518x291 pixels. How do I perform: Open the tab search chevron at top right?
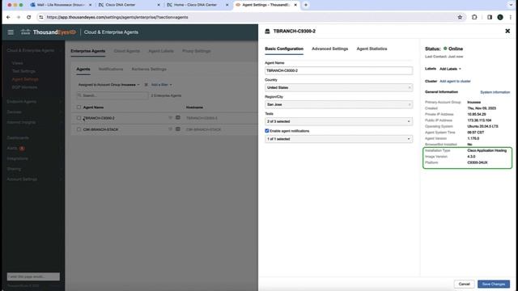coord(511,5)
